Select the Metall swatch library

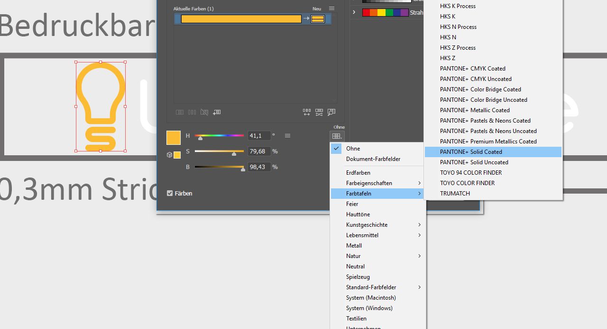(377, 246)
